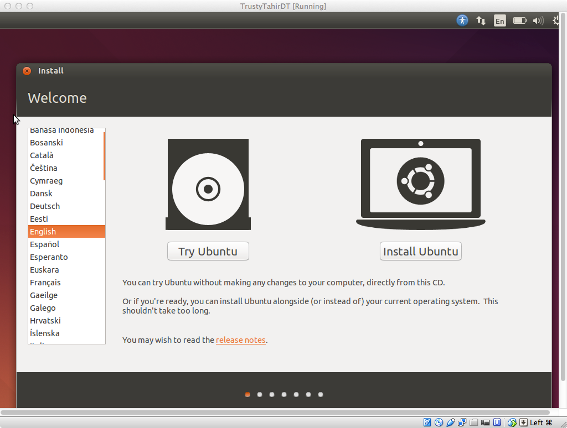Image resolution: width=567 pixels, height=428 pixels.
Task: Click the VirtualBox window horizontal scrollbar
Action: tap(275, 412)
